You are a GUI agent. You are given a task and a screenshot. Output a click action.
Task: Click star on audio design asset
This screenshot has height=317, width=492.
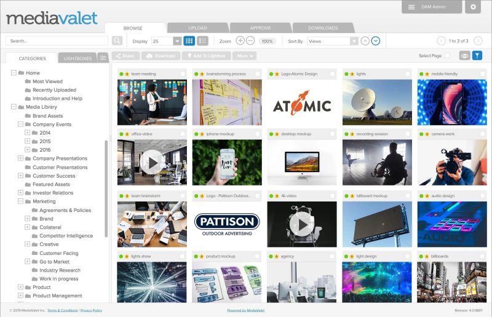tap(427, 196)
